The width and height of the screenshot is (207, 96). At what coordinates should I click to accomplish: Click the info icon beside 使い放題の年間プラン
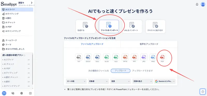pos(24,55)
